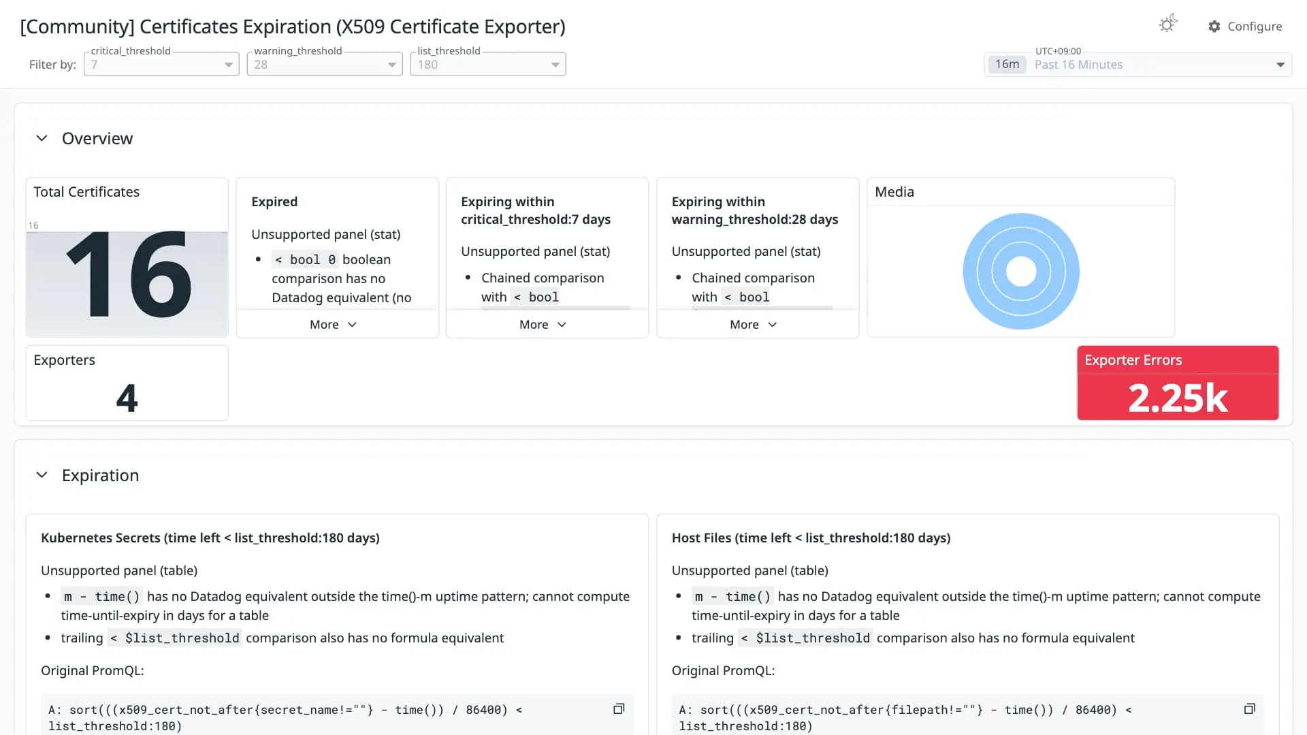Click the Overview section title
Viewport: 1307px width, 735px height.
click(x=97, y=138)
